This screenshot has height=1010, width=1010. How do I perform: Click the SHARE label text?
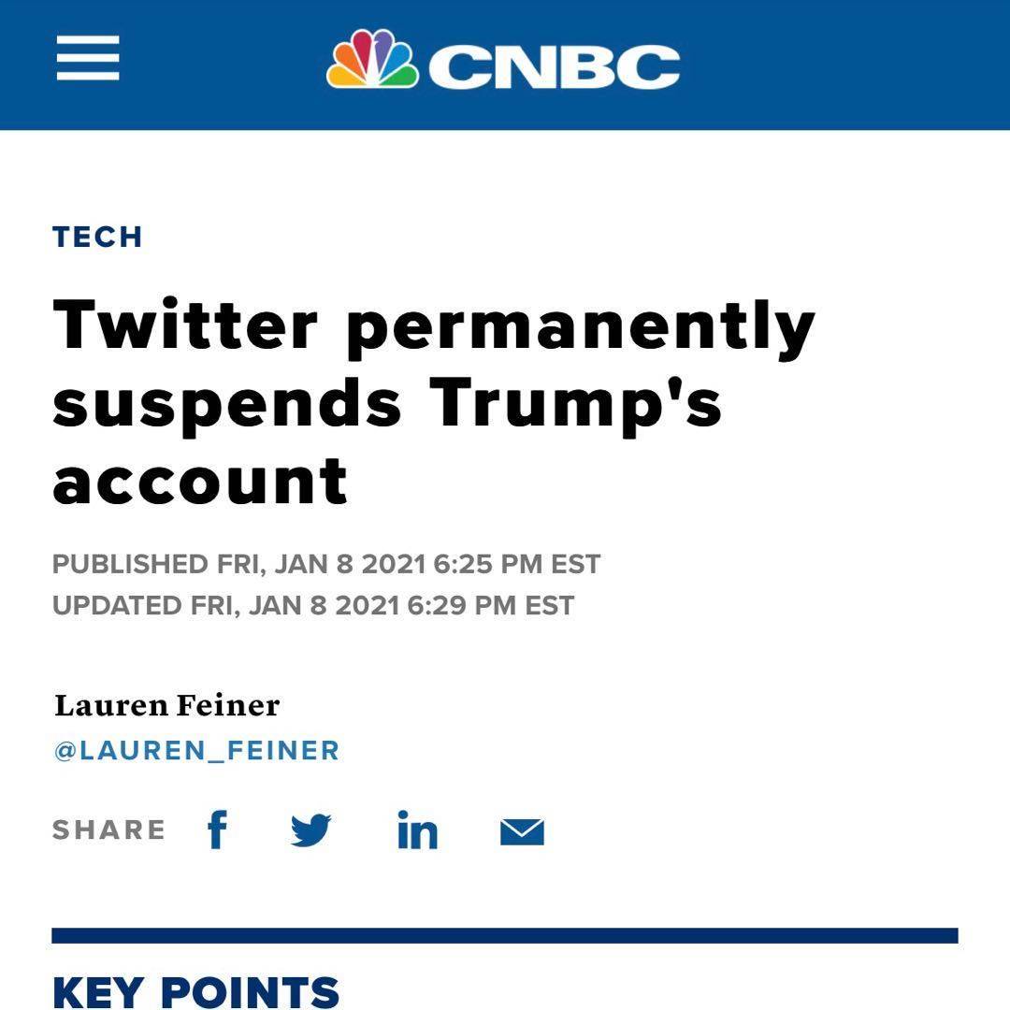pyautogui.click(x=108, y=830)
